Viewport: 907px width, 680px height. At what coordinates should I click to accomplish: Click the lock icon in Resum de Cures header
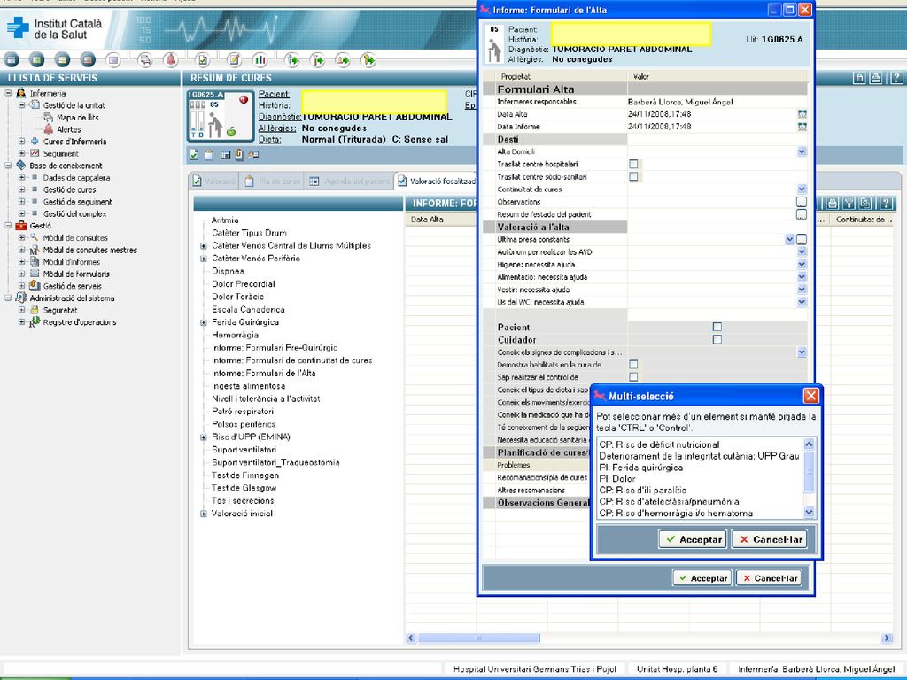pos(859,78)
